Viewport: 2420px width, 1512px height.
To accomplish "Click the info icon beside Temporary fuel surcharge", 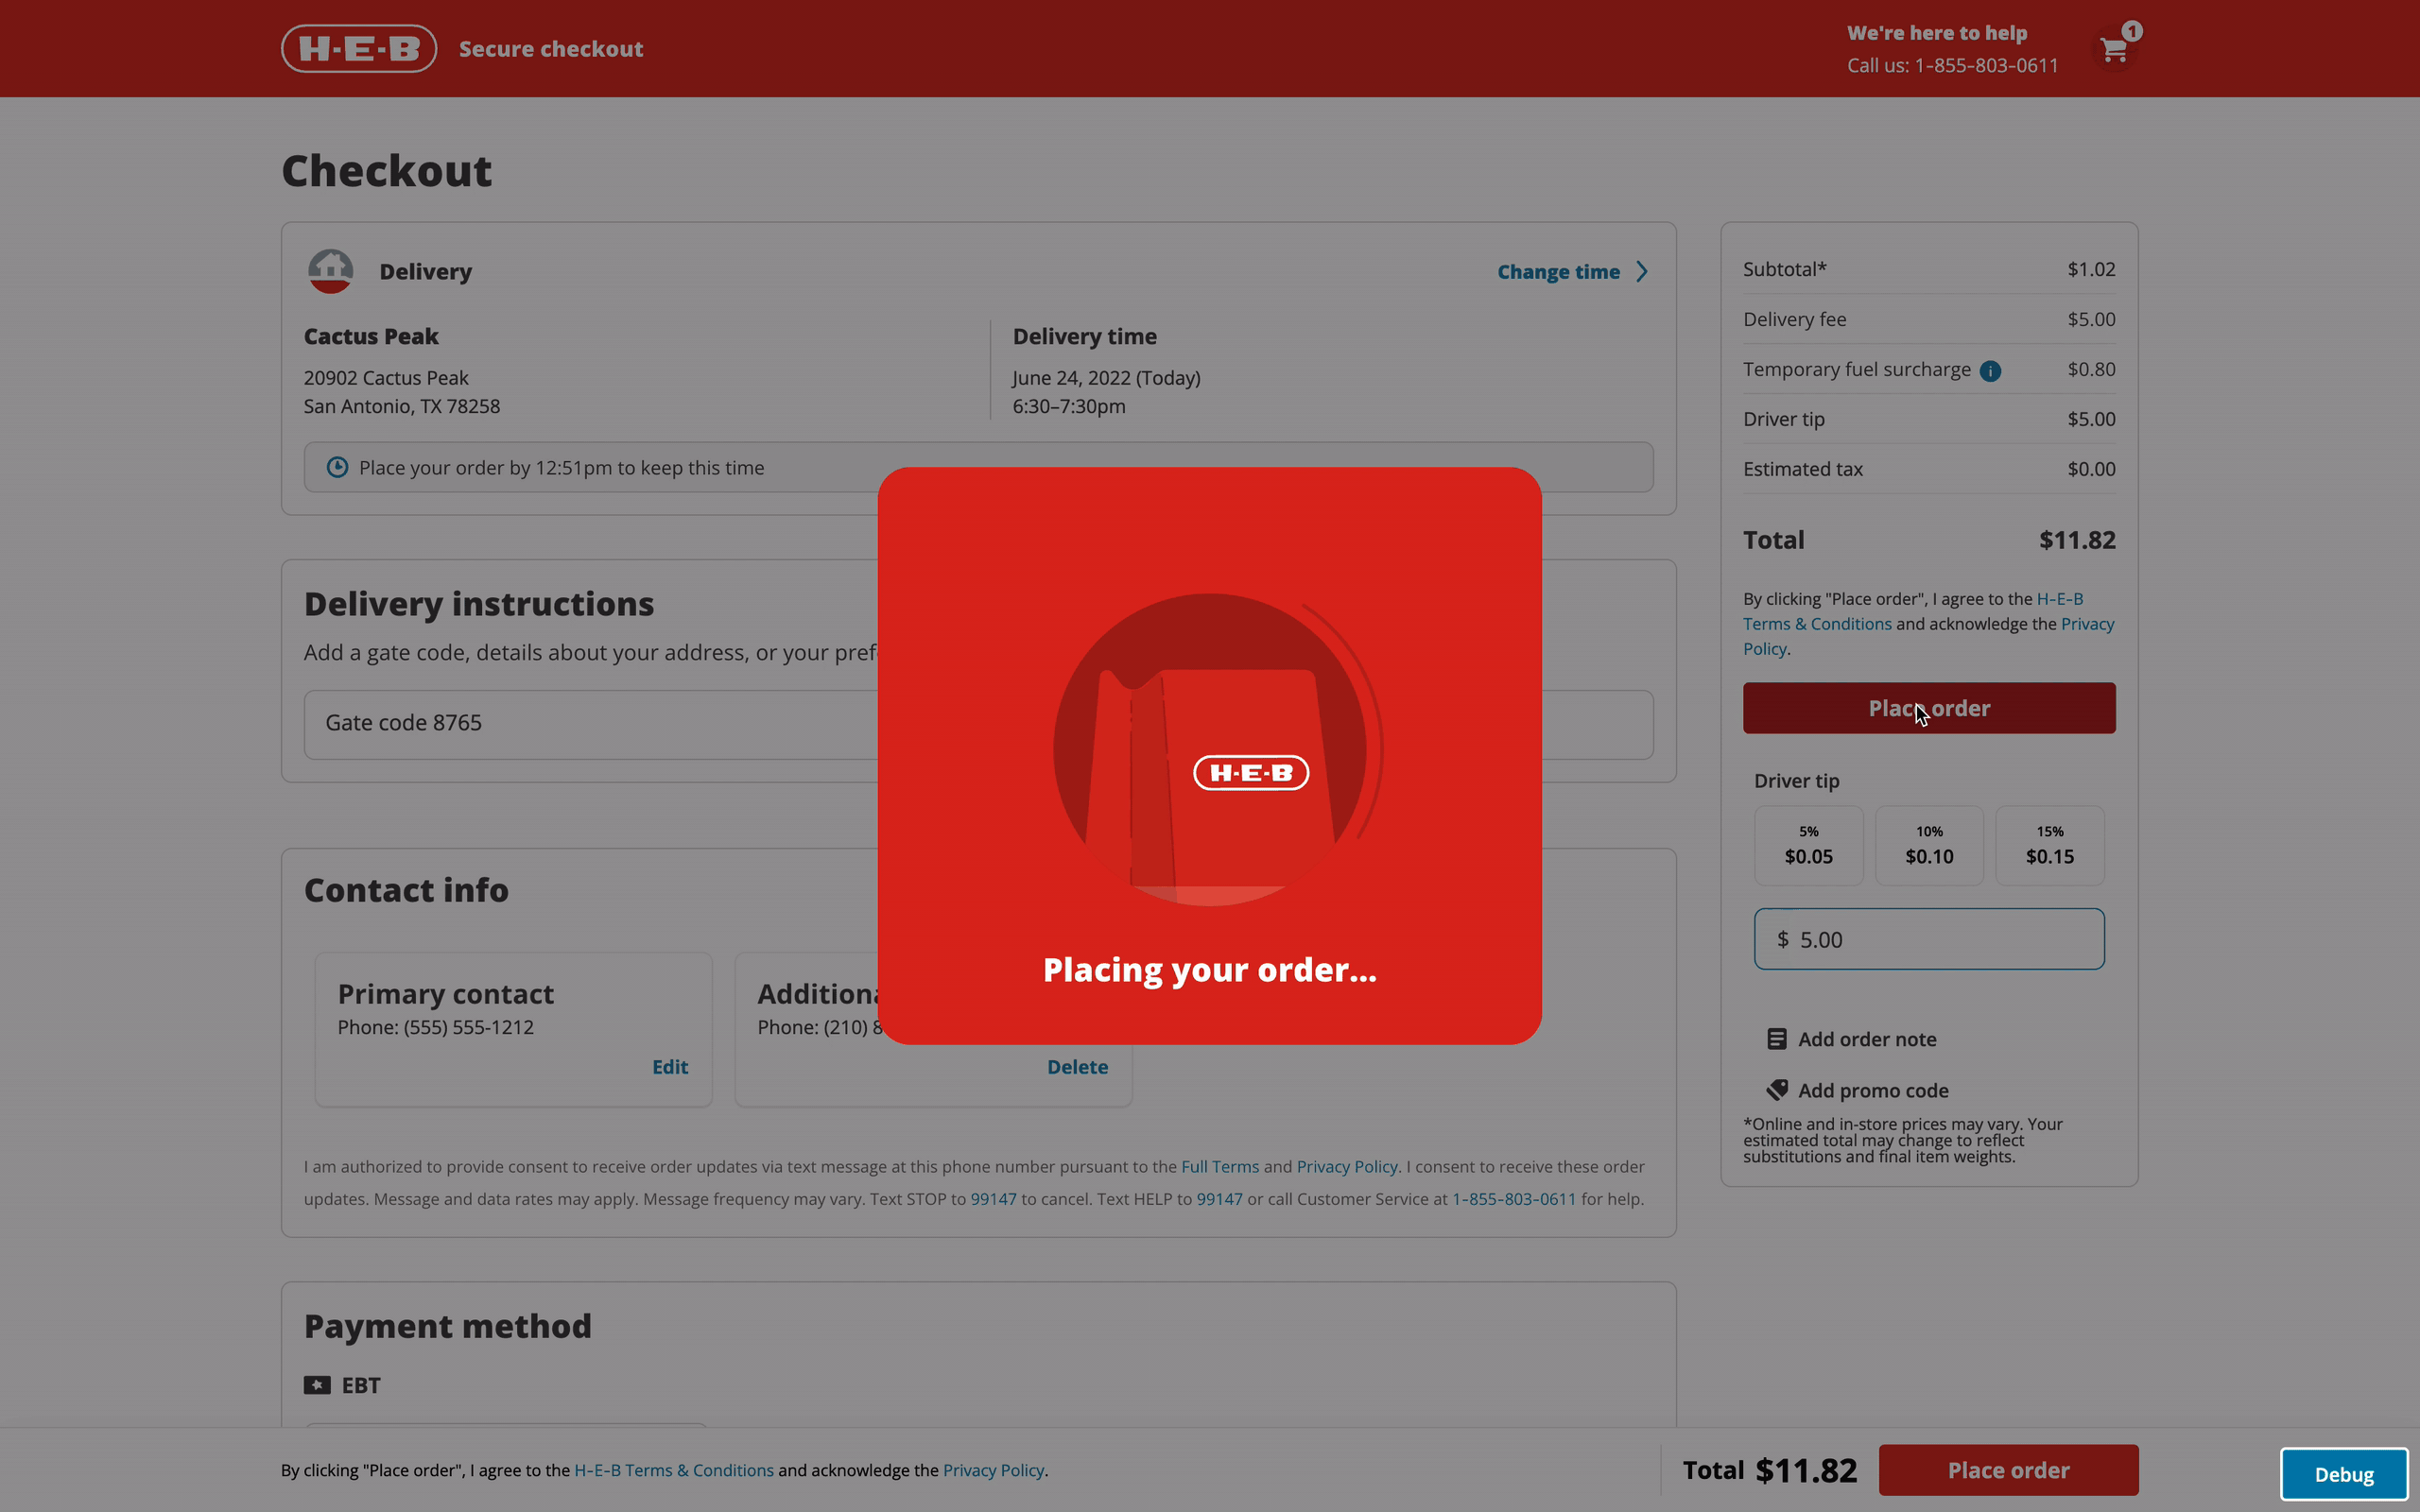I will 1991,370.
